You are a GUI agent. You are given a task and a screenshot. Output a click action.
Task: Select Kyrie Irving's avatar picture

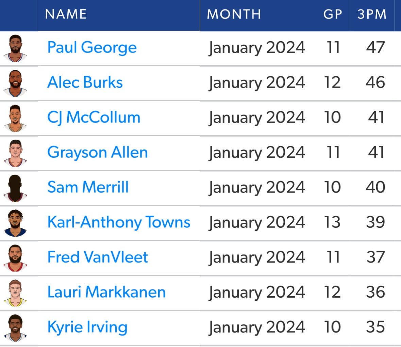coord(15,328)
